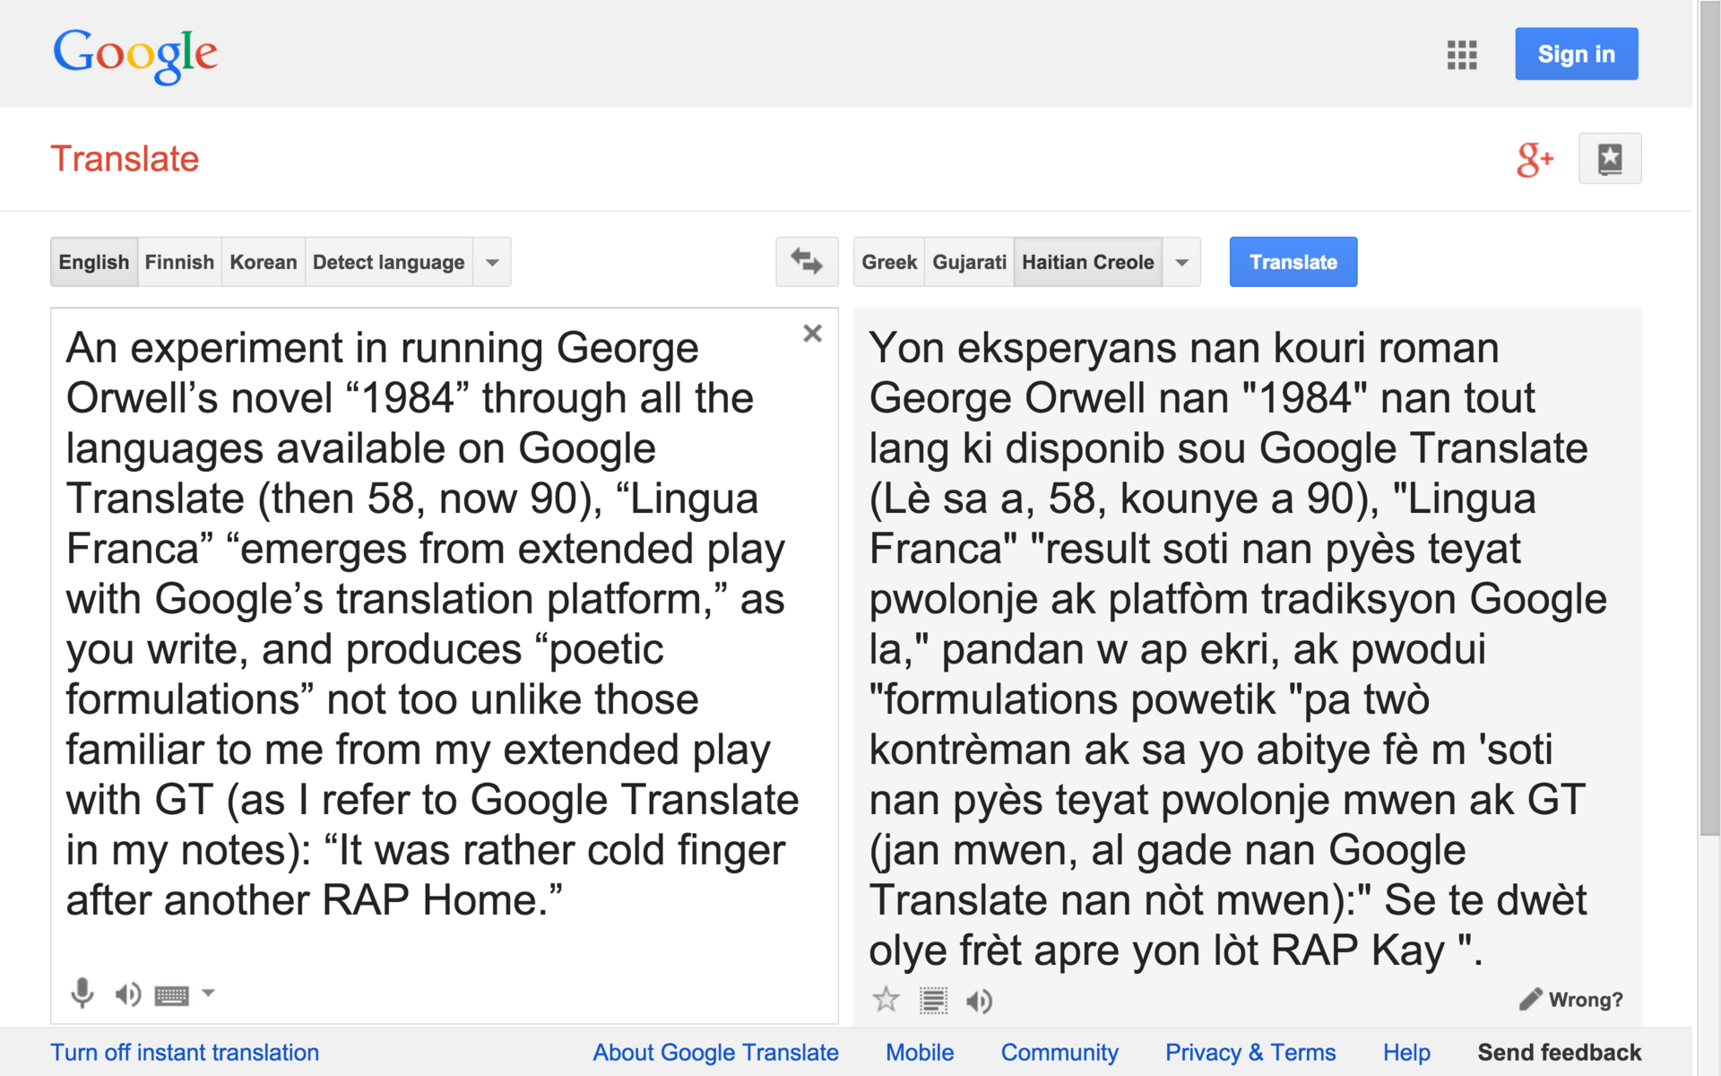The image size is (1721, 1076).
Task: Open the Google apps grid
Action: [x=1461, y=55]
